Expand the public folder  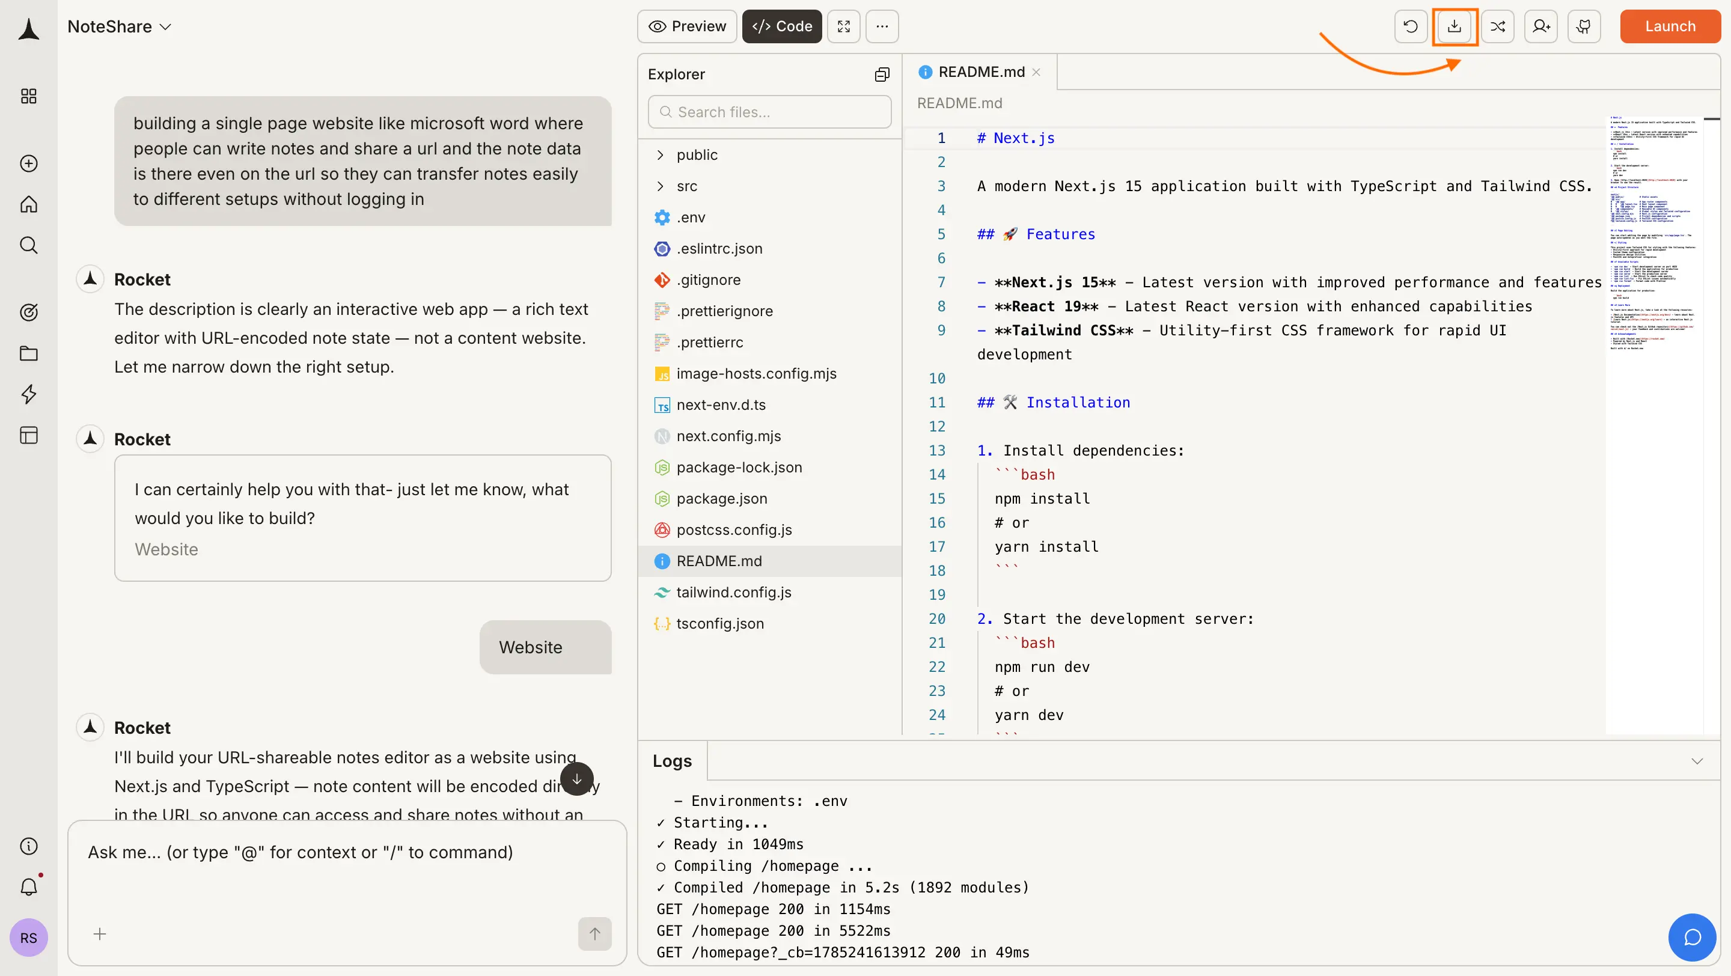point(769,154)
